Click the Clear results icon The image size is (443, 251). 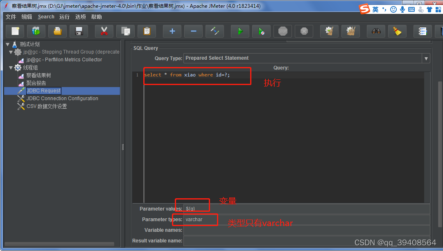330,31
